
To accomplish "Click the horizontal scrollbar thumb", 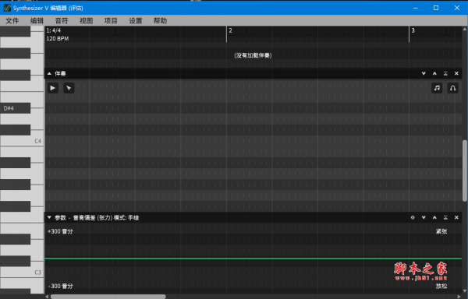I will coord(108,297).
